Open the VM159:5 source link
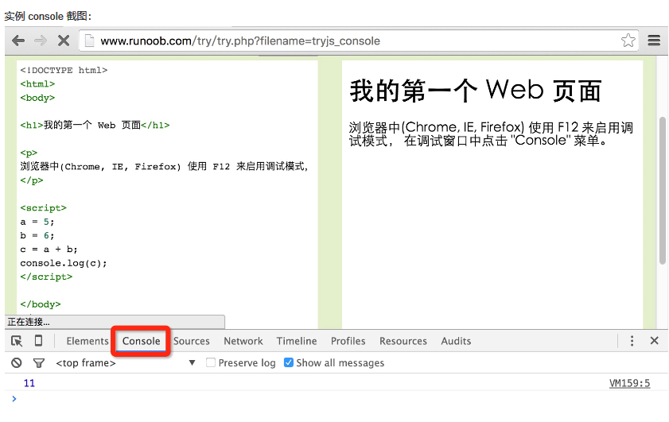669x422 pixels. (629, 383)
